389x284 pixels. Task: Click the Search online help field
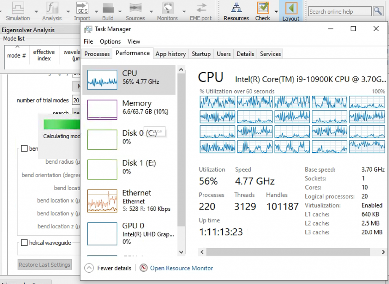(x=340, y=11)
